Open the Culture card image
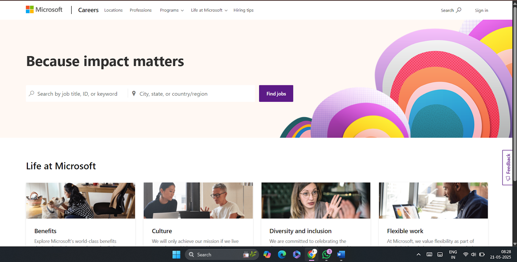Viewport: 517px width, 262px height. 198,201
